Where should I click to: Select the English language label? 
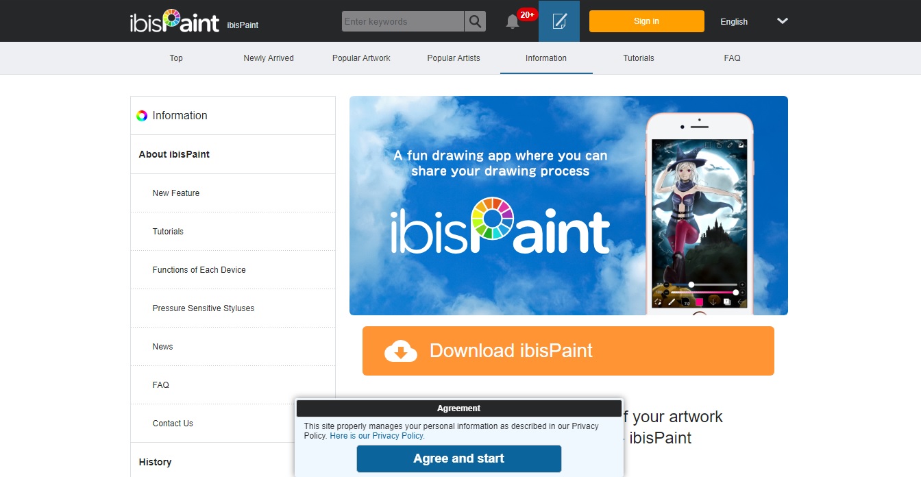734,22
